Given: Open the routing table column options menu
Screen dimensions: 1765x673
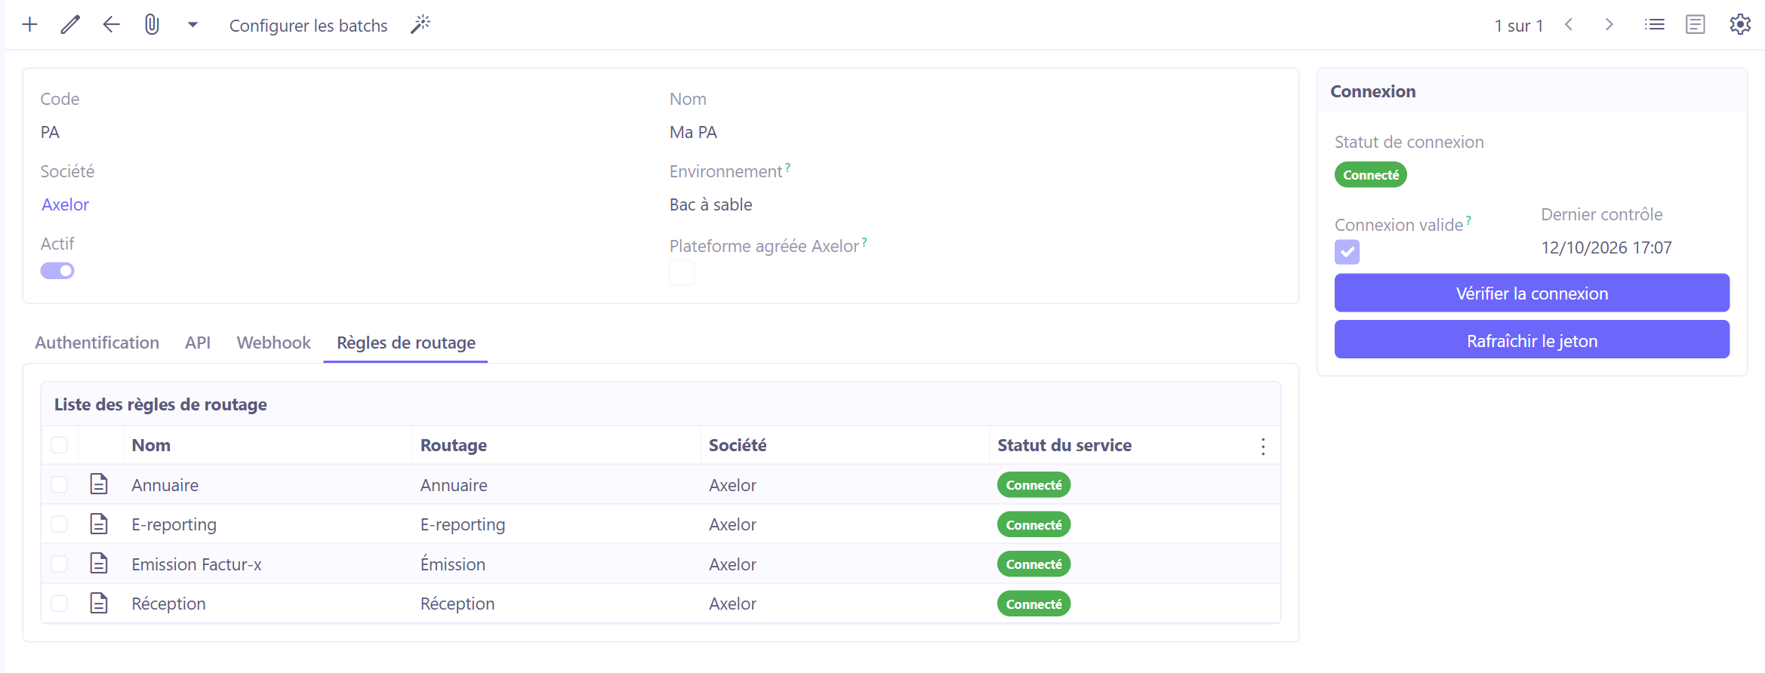Looking at the screenshot, I should click(x=1263, y=447).
